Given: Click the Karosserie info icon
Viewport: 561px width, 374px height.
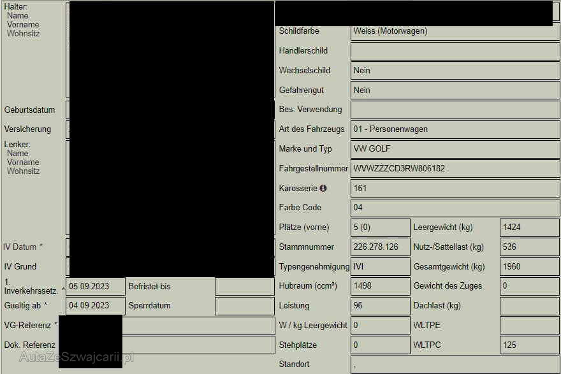Looking at the screenshot, I should [x=323, y=189].
